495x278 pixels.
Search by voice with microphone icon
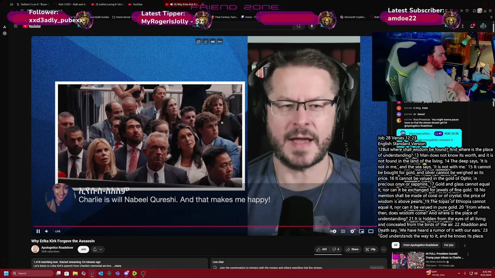pos(312,26)
